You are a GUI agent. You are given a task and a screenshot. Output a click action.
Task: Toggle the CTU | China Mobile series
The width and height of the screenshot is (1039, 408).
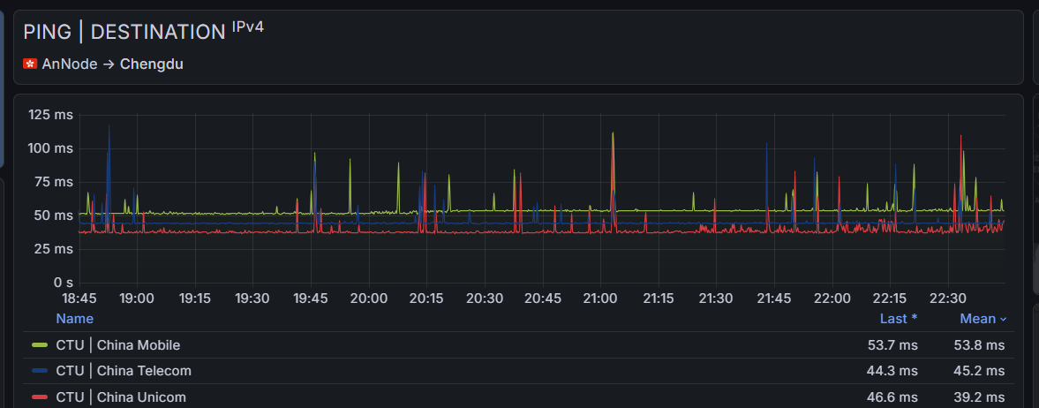[118, 345]
